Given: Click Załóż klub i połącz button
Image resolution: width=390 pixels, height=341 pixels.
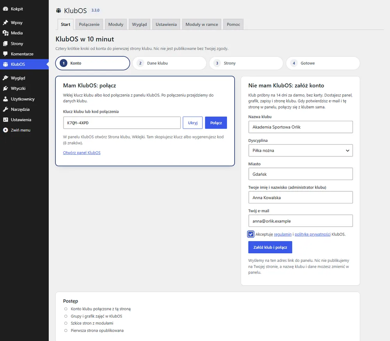Looking at the screenshot, I should [x=270, y=247].
